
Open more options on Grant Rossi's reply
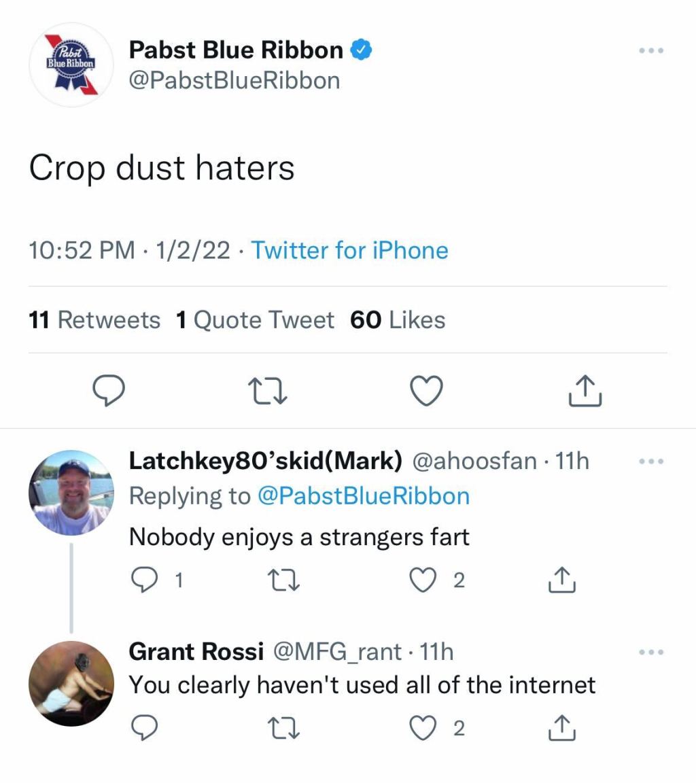pyautogui.click(x=650, y=652)
